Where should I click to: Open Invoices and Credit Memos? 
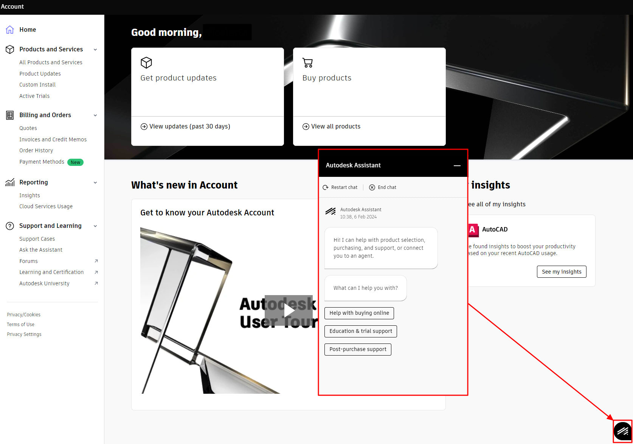(x=53, y=139)
